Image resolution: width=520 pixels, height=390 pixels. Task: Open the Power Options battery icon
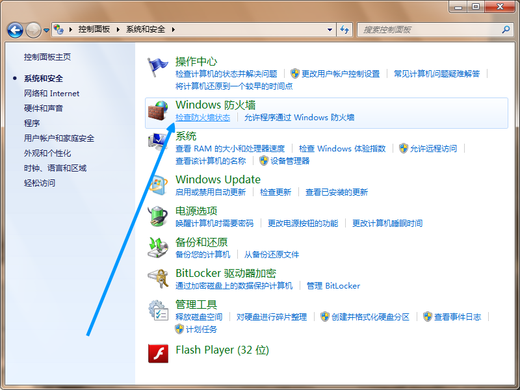click(158, 216)
